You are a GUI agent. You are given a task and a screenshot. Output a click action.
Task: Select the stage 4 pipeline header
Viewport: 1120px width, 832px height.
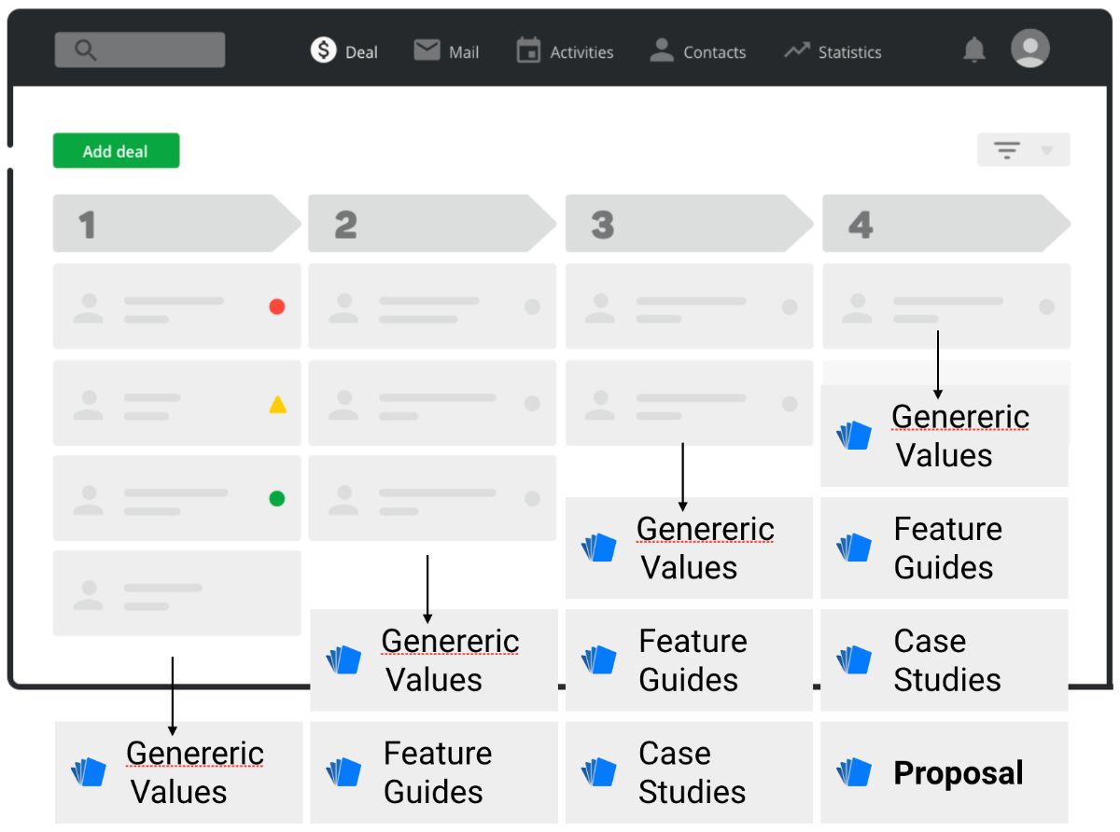pyautogui.click(x=946, y=223)
